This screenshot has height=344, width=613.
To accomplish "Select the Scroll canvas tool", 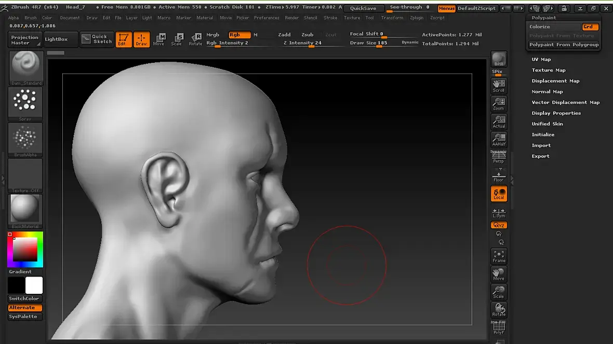I will (499, 86).
